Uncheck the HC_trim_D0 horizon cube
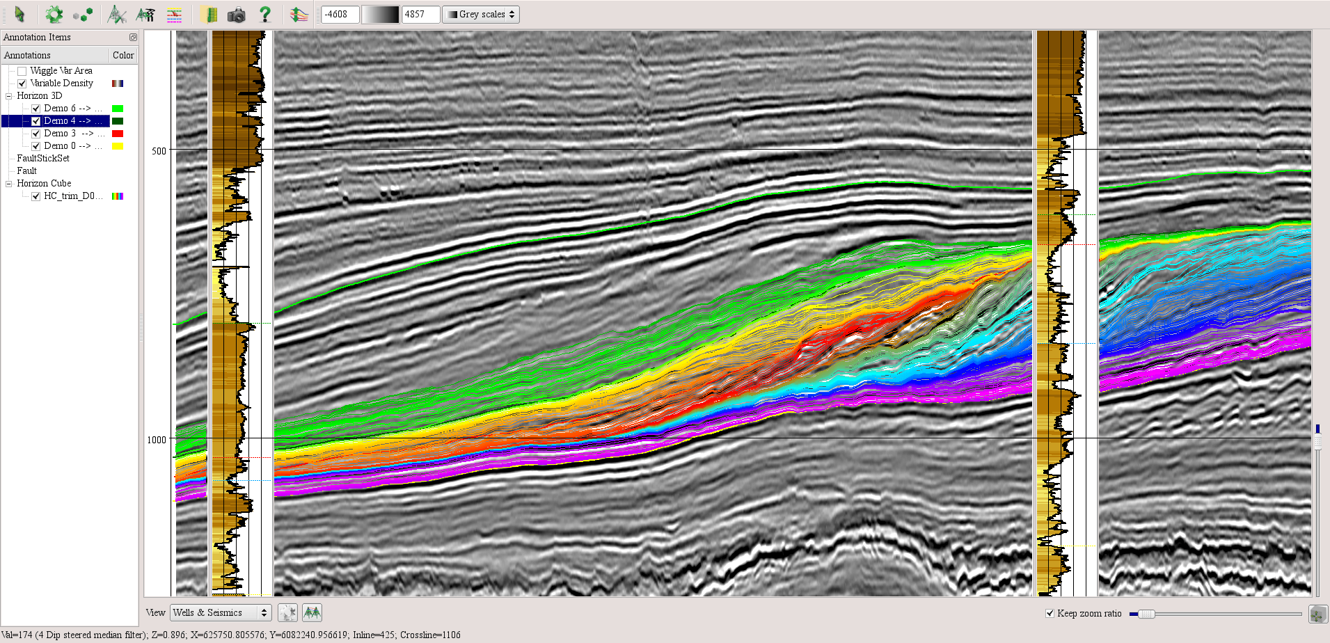1330x643 pixels. click(x=36, y=196)
